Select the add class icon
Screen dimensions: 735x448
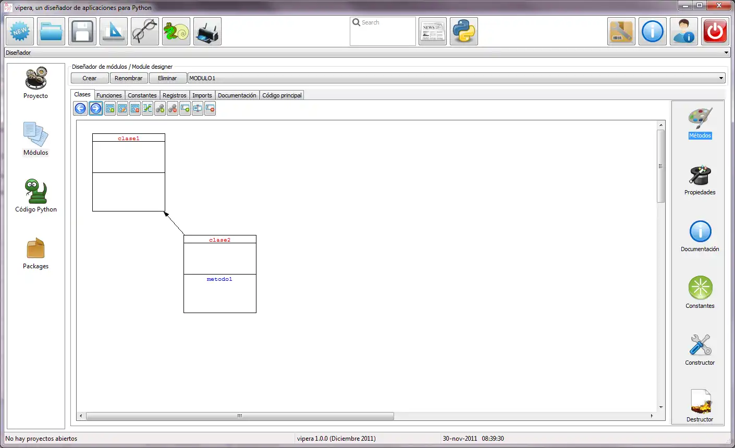(x=110, y=108)
